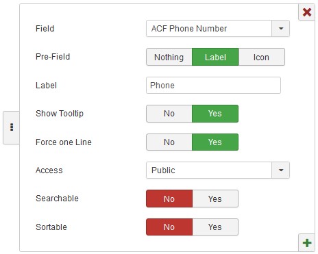
Task: Set Sortable to No
Action: 169,227
